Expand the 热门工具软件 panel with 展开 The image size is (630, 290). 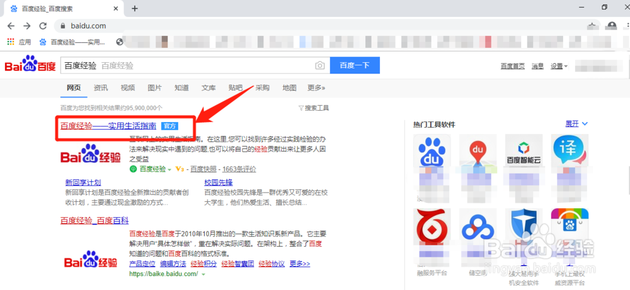coord(576,124)
